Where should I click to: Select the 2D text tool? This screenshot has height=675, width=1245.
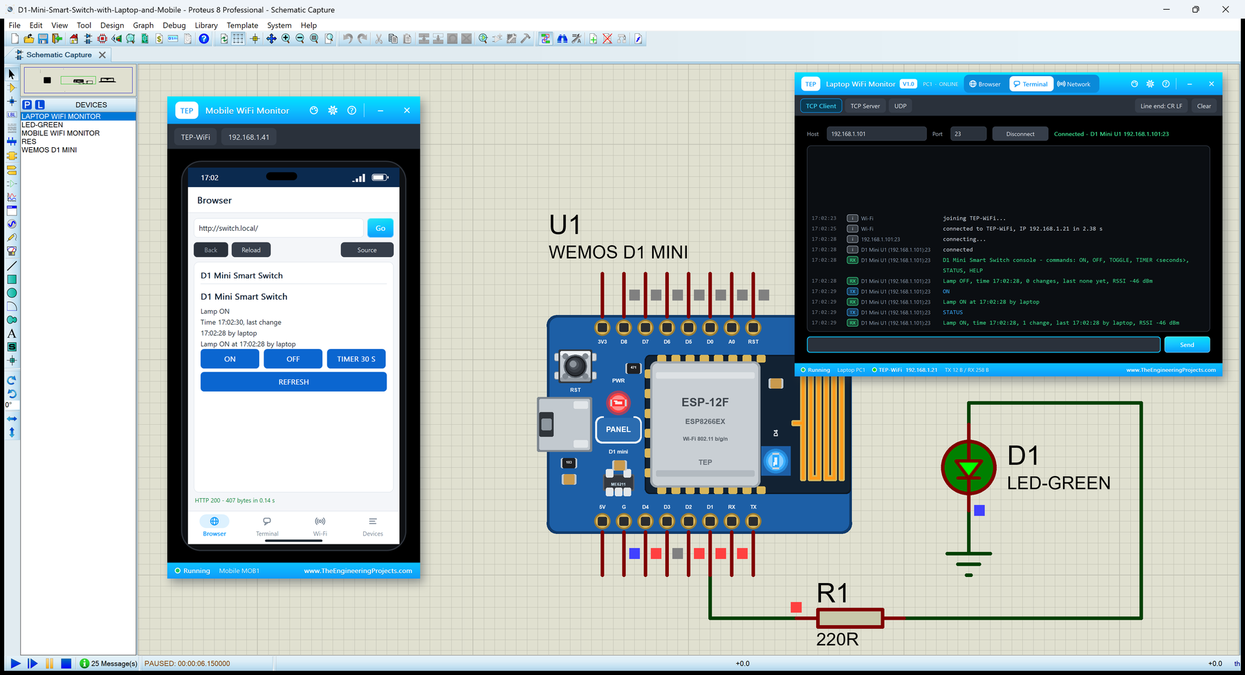pos(12,334)
